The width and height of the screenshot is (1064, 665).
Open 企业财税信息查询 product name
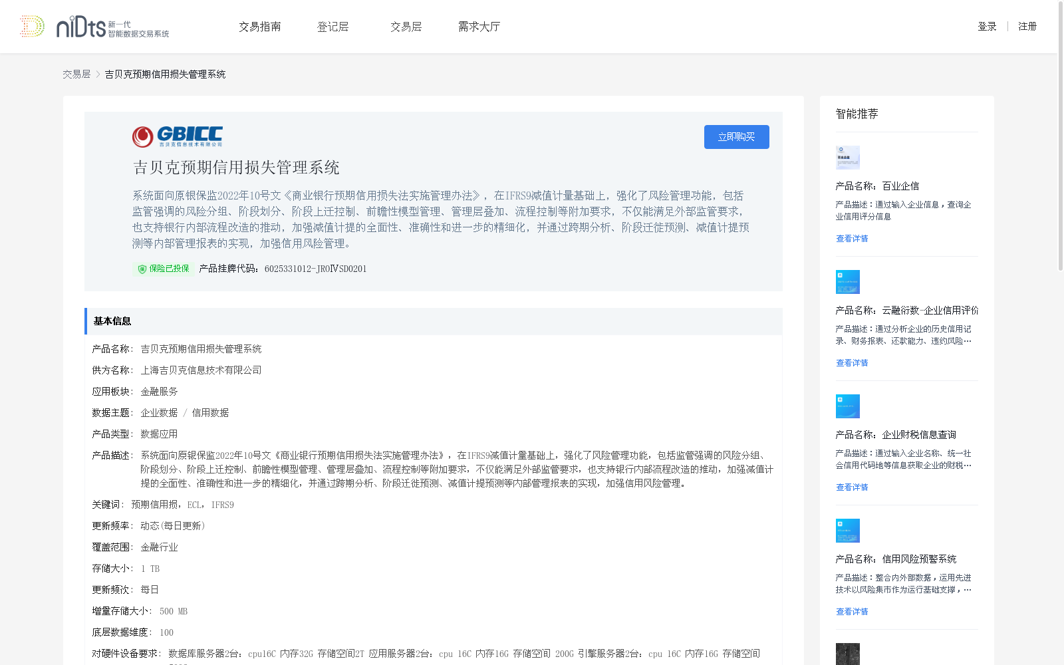(896, 435)
